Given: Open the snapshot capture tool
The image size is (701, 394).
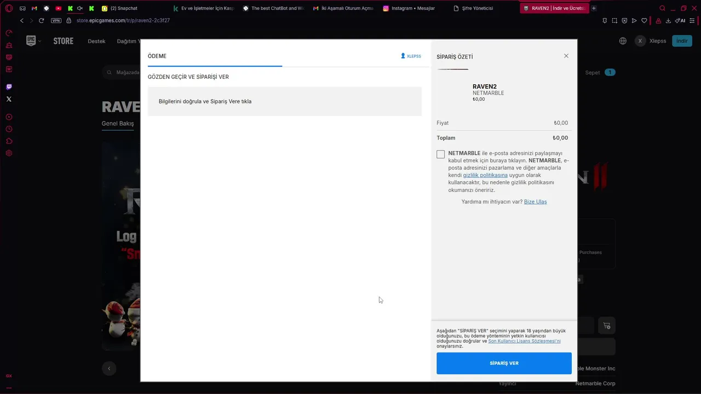Looking at the screenshot, I should [x=614, y=20].
